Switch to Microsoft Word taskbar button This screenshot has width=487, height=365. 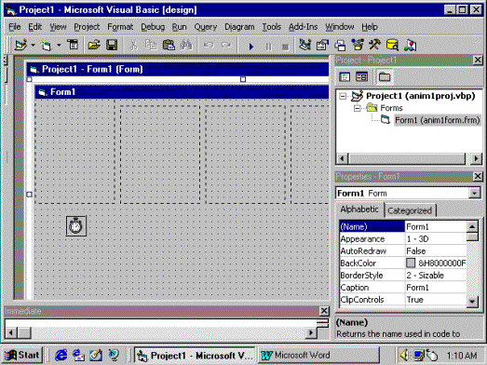click(318, 355)
